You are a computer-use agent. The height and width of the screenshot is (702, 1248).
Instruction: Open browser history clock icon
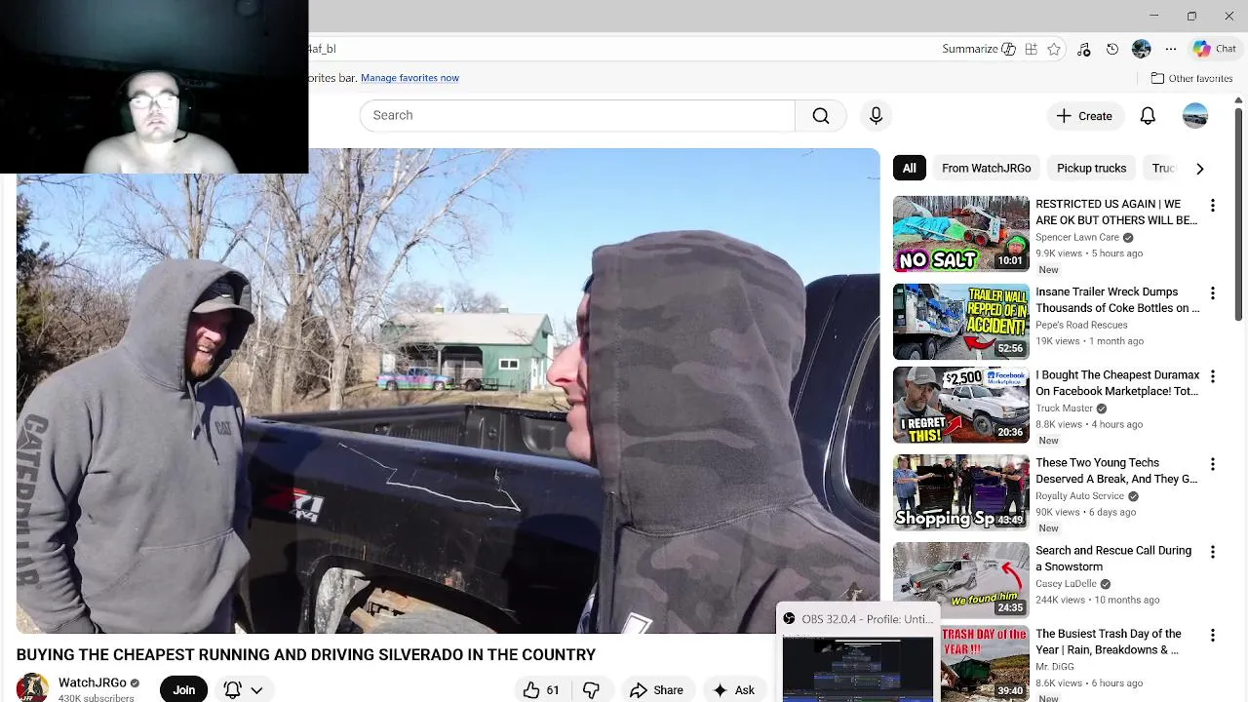(1112, 49)
